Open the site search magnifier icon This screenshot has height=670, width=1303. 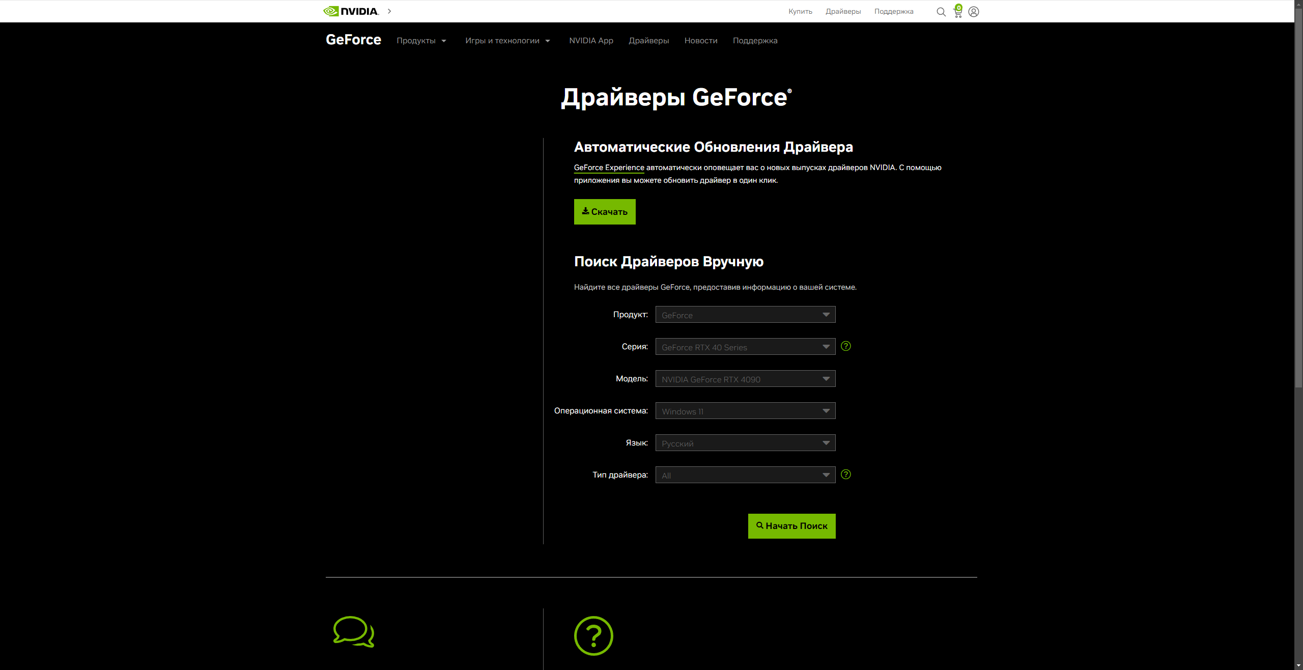point(941,12)
